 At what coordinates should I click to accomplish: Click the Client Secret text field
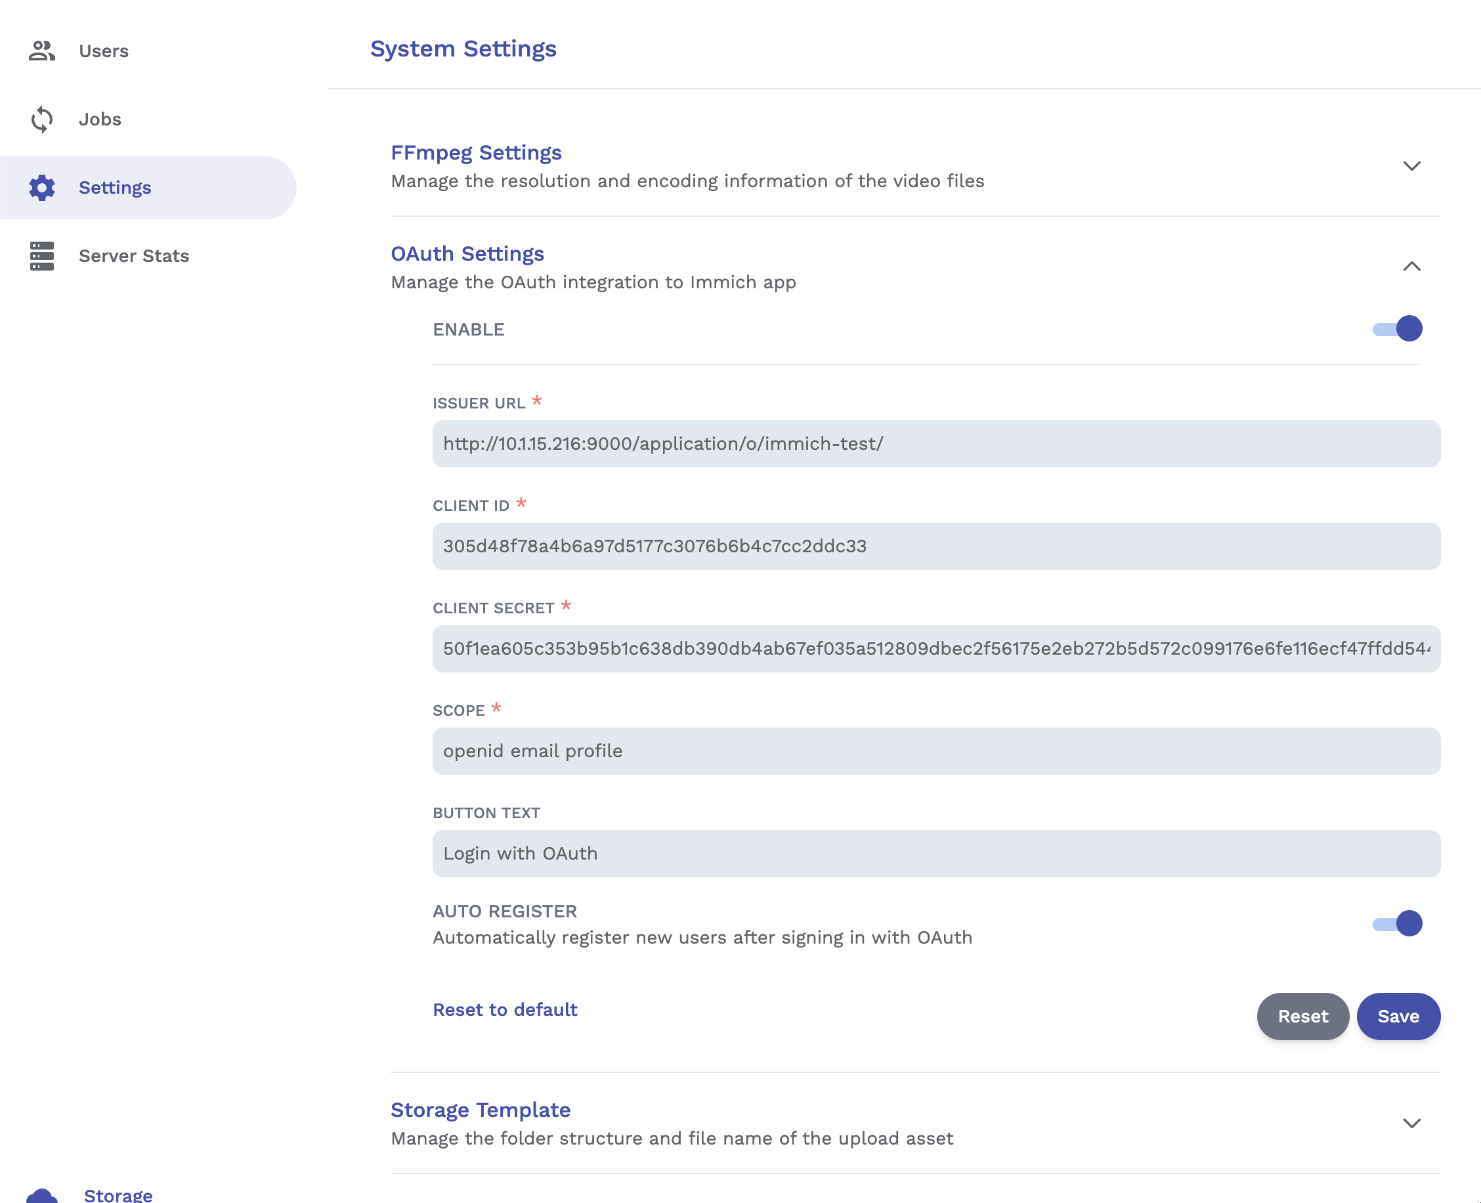point(935,649)
